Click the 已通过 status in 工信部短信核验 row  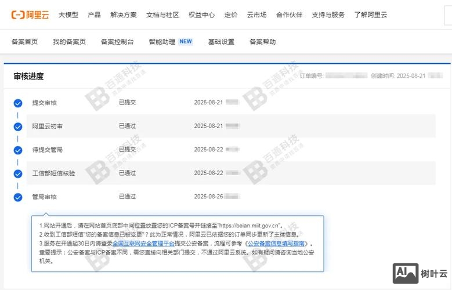[128, 173]
